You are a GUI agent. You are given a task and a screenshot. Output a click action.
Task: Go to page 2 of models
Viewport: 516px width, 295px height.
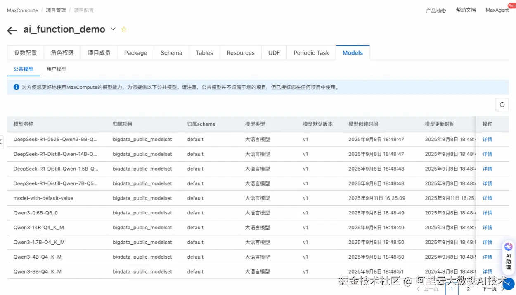click(x=468, y=289)
